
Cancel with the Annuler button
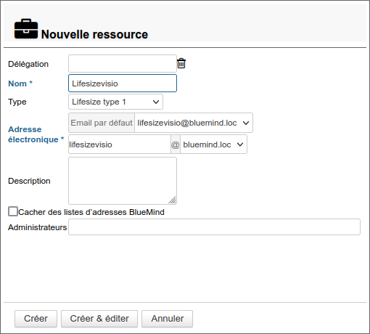click(x=168, y=319)
